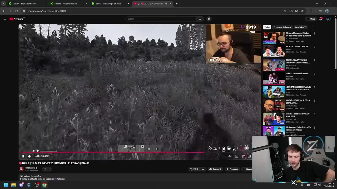
Task: Bookmark this page with the star
Action: (302, 11)
